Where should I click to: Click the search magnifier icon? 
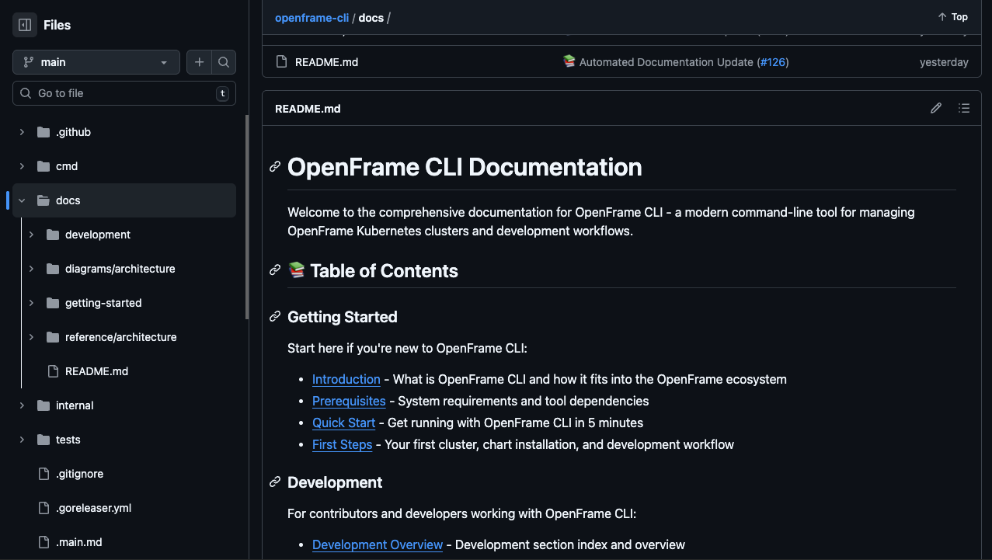224,62
